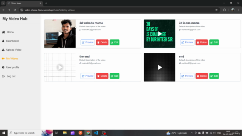
Task: Click the ENG language indicator
Action: click(219, 133)
